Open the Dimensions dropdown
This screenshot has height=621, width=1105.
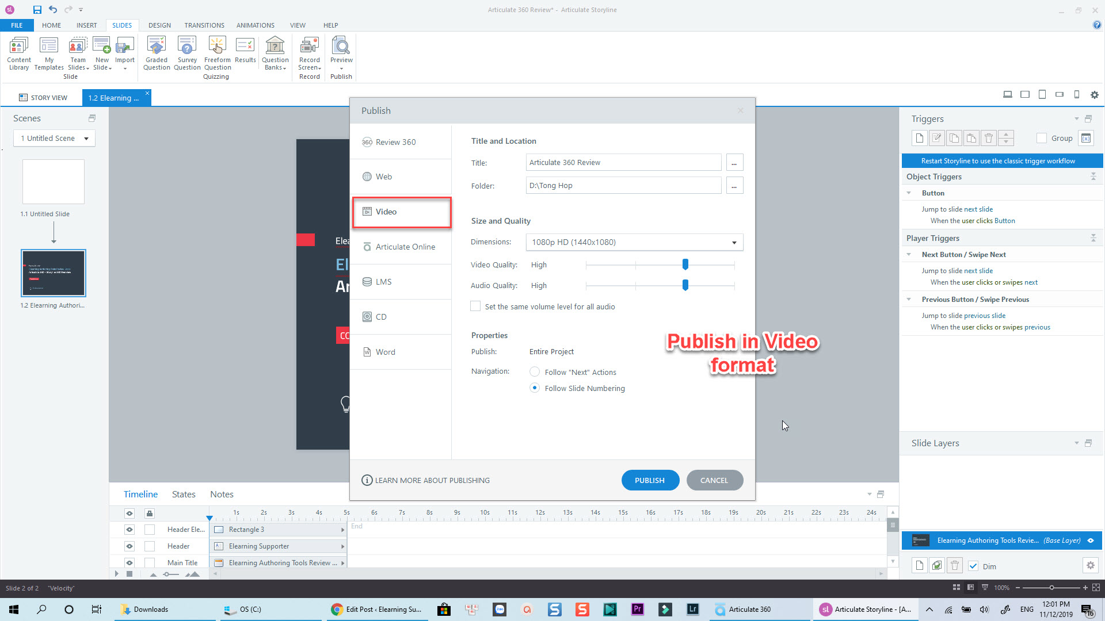coord(634,242)
